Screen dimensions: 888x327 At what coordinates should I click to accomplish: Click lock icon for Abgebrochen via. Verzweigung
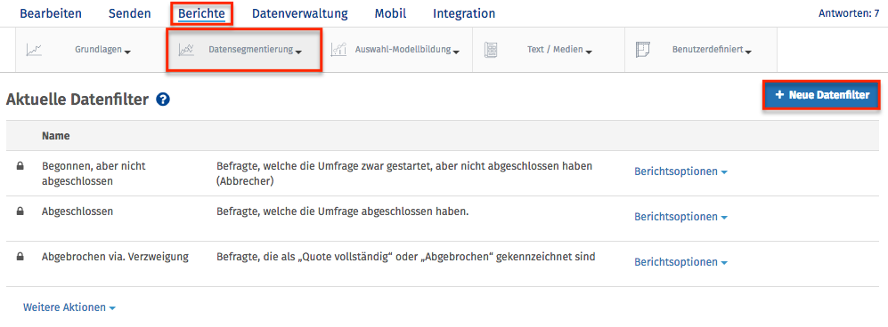[20, 257]
